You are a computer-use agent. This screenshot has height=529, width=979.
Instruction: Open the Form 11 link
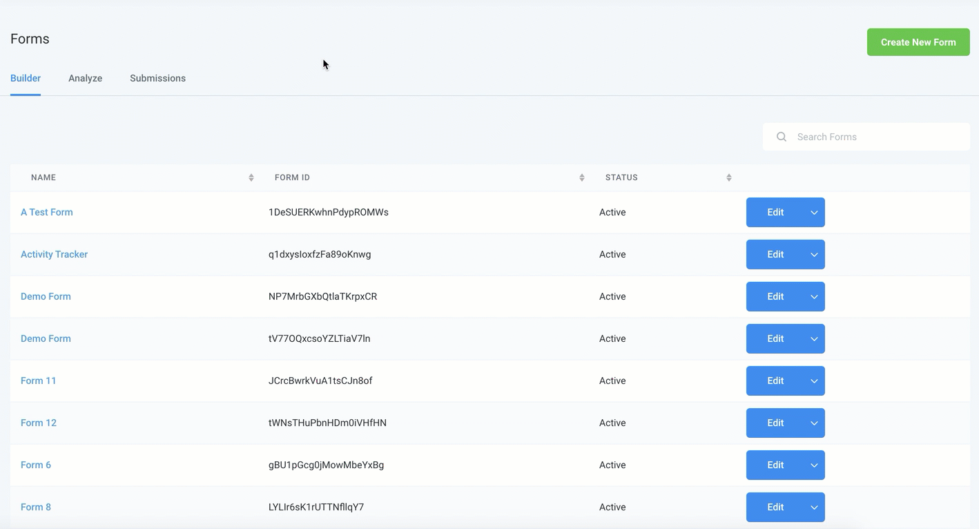coord(39,381)
